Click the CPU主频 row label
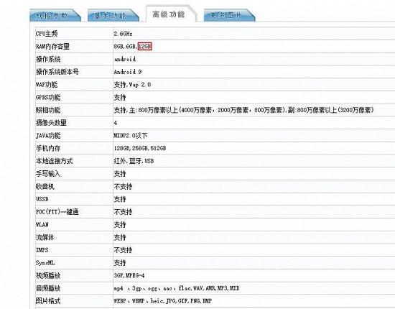The width and height of the screenshot is (395, 309). pyautogui.click(x=47, y=34)
